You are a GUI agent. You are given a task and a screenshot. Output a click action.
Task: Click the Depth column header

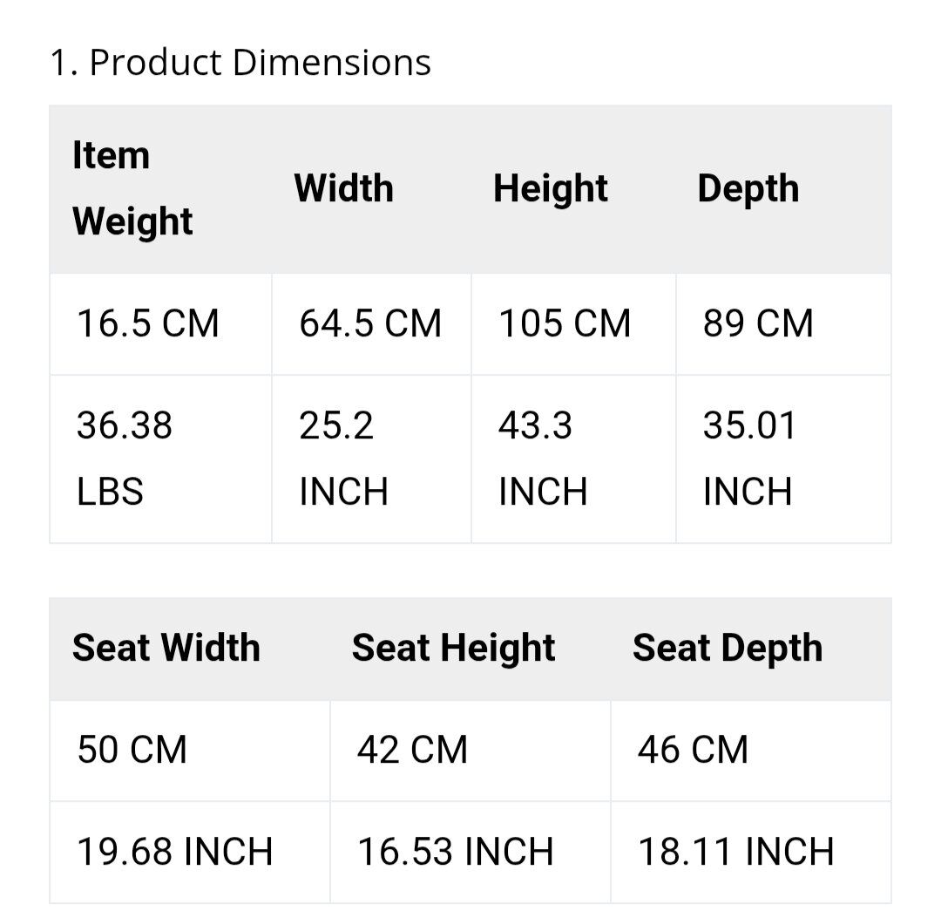[x=748, y=188]
